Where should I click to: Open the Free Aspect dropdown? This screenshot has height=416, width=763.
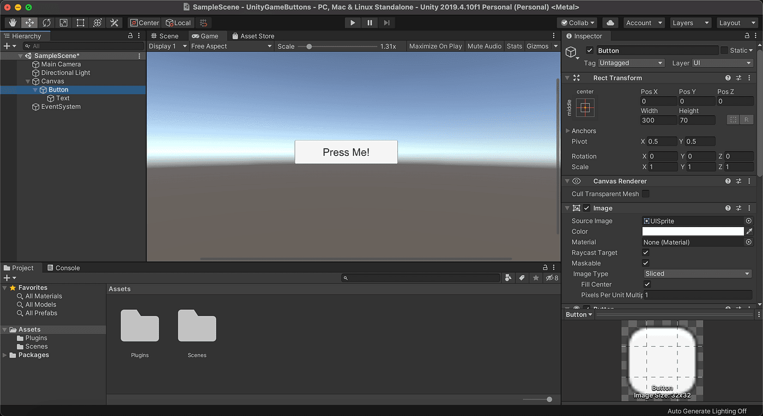click(x=231, y=46)
